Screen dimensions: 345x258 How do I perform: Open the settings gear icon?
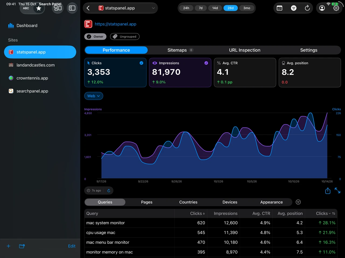pos(336,8)
